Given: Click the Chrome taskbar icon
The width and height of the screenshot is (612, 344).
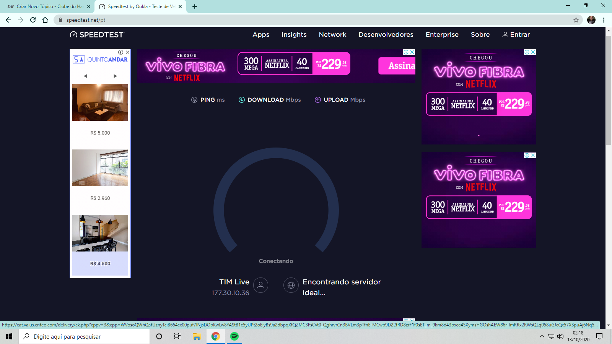Looking at the screenshot, I should 216,336.
